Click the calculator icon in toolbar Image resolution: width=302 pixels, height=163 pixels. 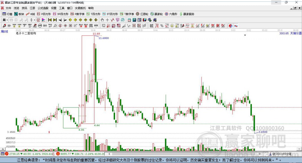pyautogui.click(x=134, y=20)
